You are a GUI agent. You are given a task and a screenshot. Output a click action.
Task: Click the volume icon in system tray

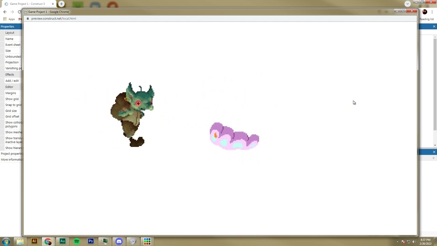414,242
